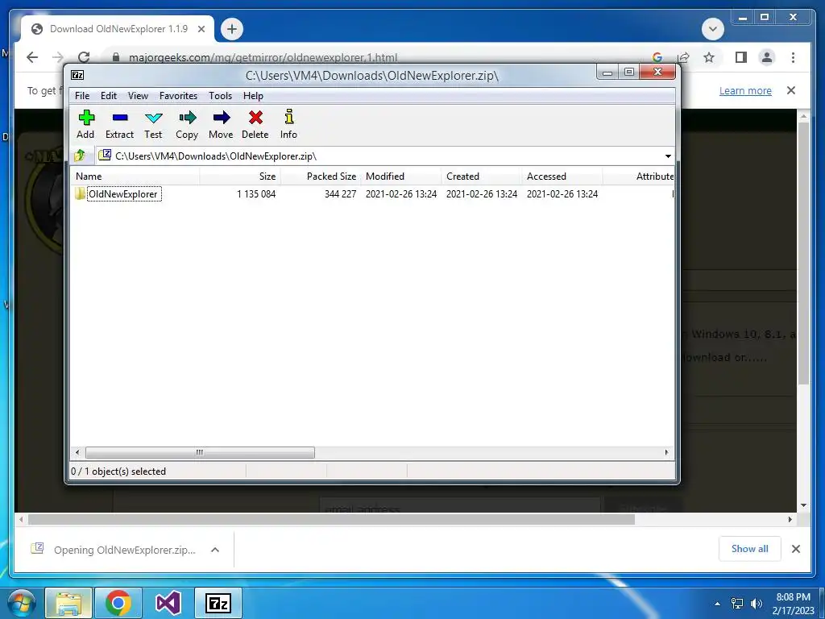This screenshot has width=825, height=619.
Task: Open the Windows Start menu
Action: 21,603
